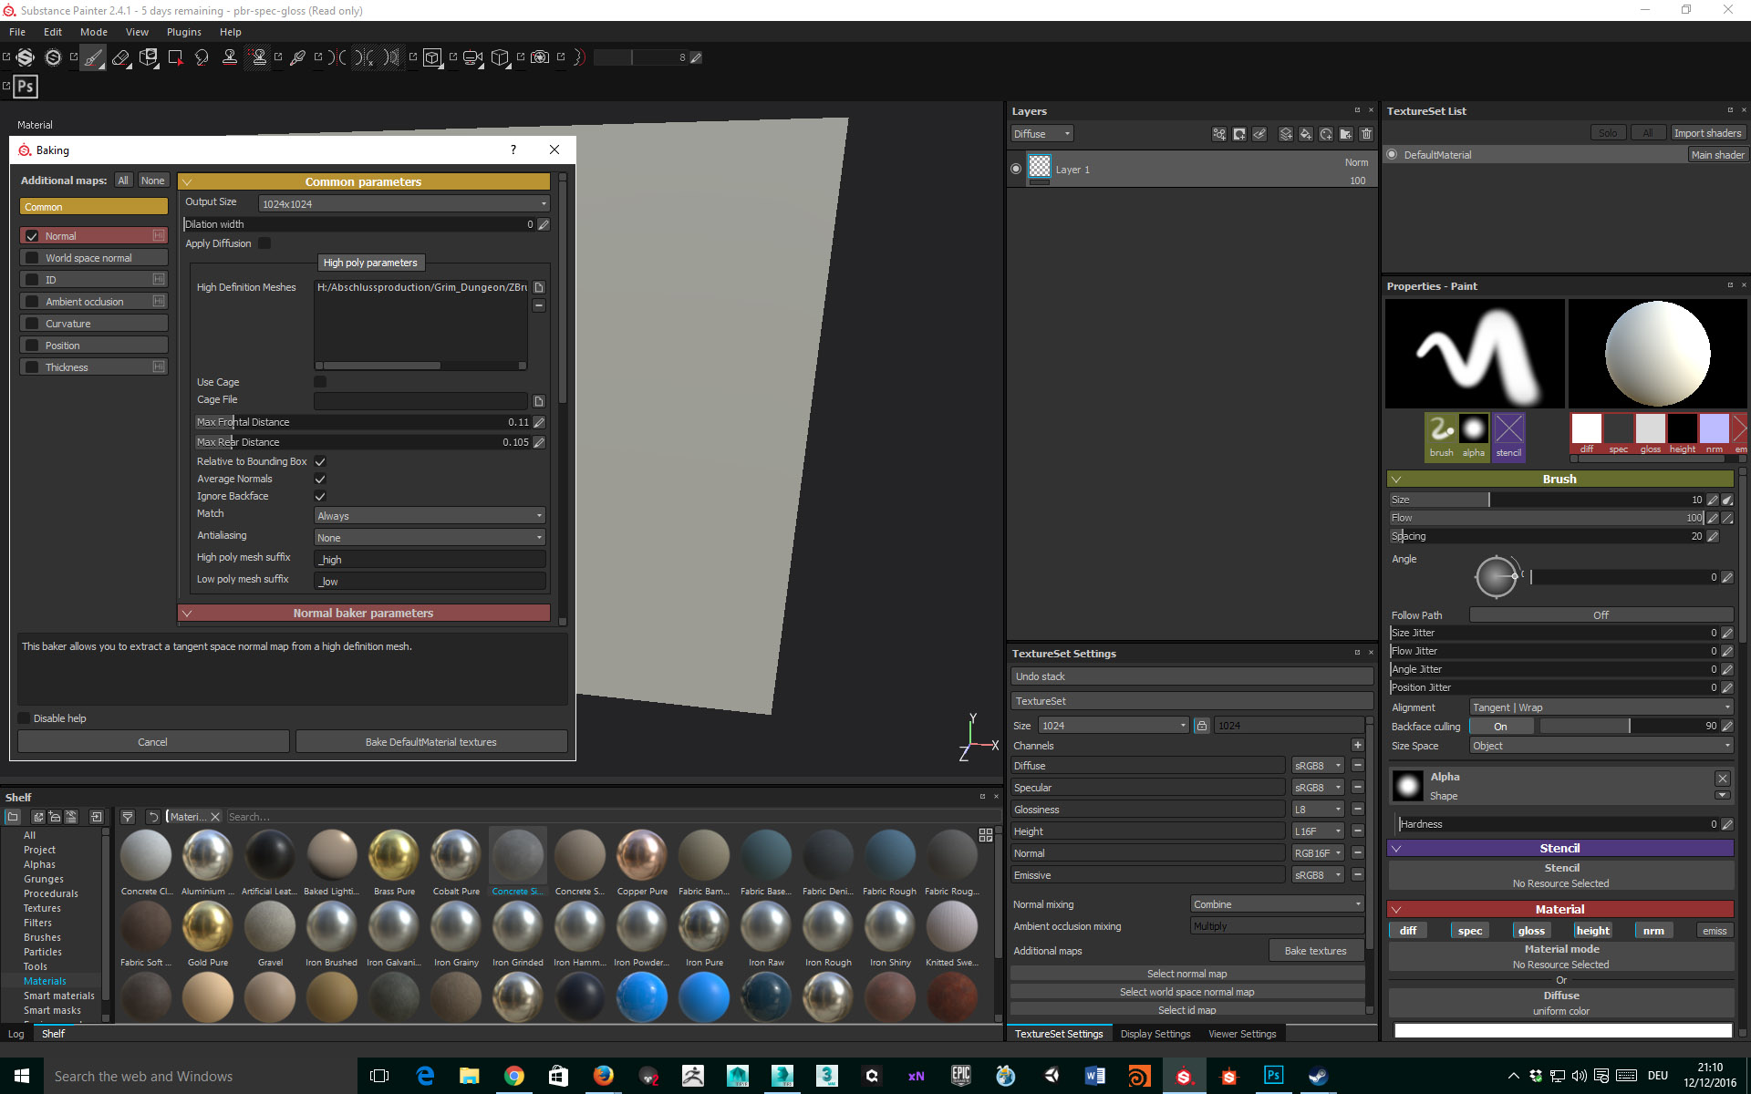Switch to the Log tab
1751x1094 pixels.
tap(16, 1034)
